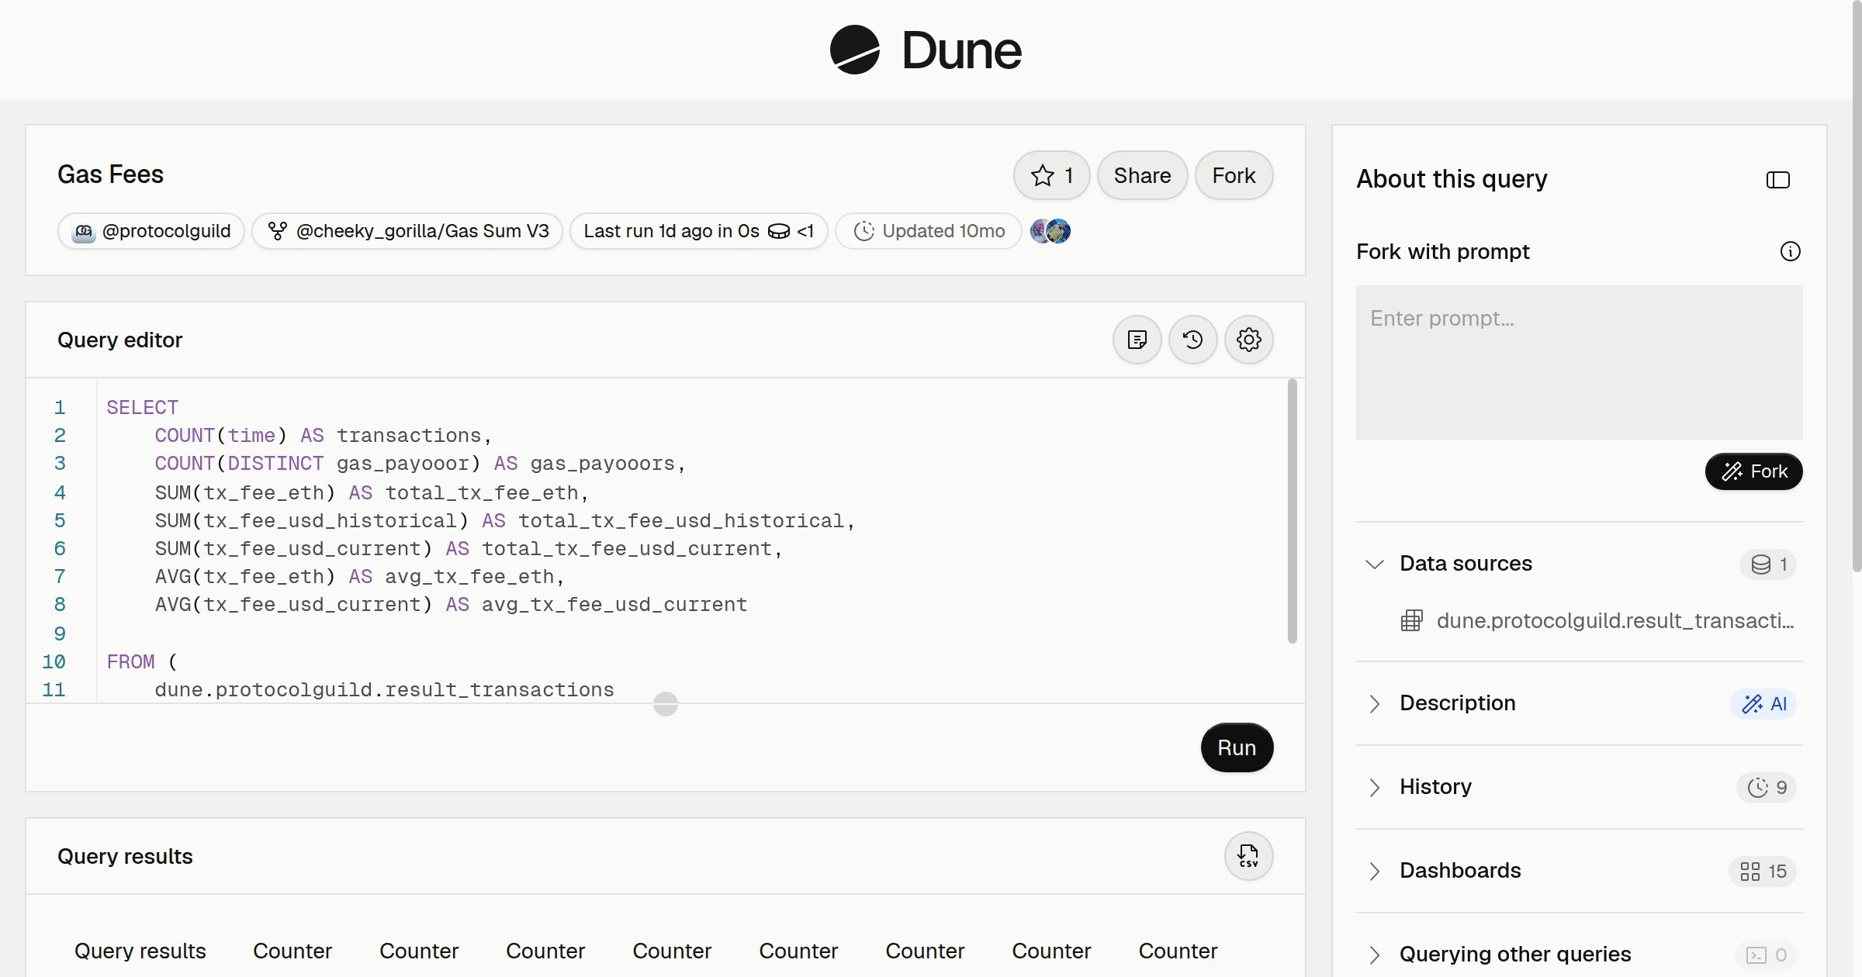Click the editor resize handle below the code

click(x=666, y=704)
